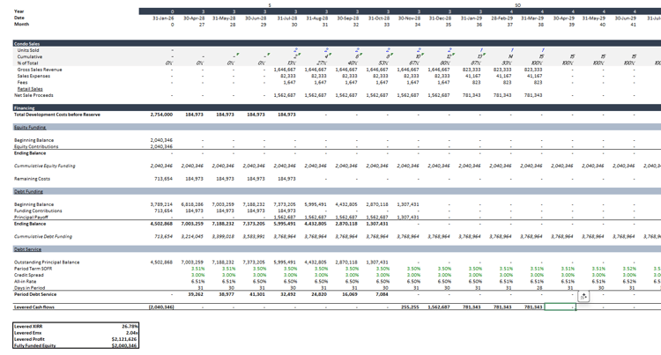Select the Levered Profit value $2,121,626
Screen dimensions: 661x355
[125, 339]
